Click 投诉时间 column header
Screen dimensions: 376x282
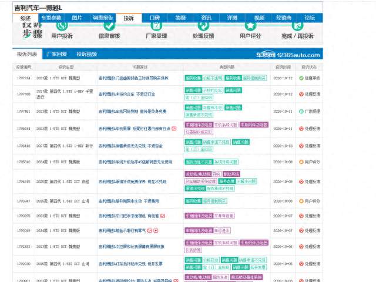click(x=283, y=68)
